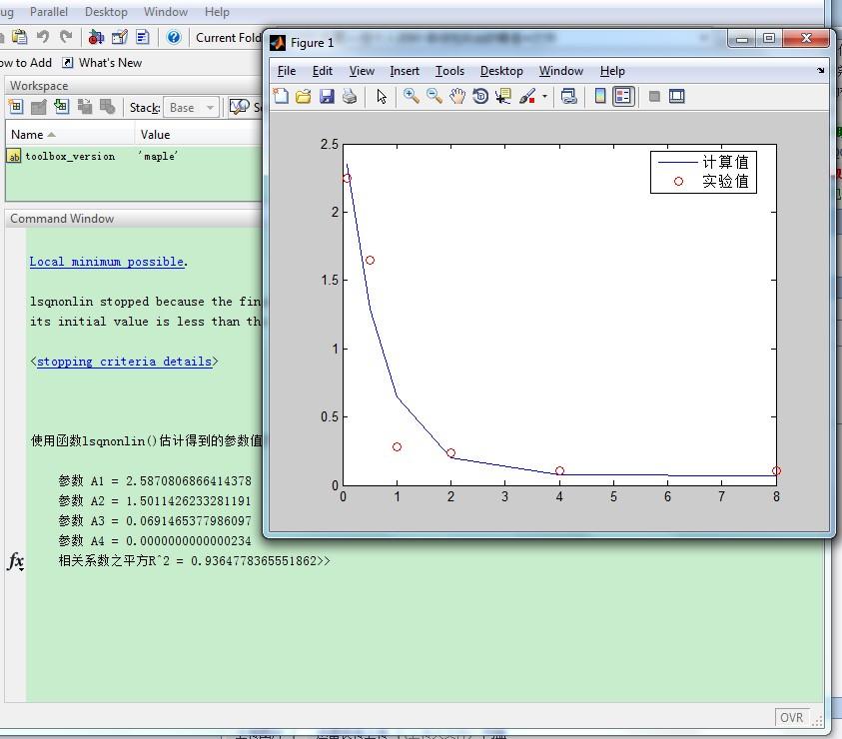Click Undo icon in MATLAB toolbar
The height and width of the screenshot is (739, 842).
(43, 37)
